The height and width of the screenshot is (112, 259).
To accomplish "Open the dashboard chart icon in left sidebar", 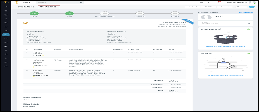I will pyautogui.click(x=6, y=7).
